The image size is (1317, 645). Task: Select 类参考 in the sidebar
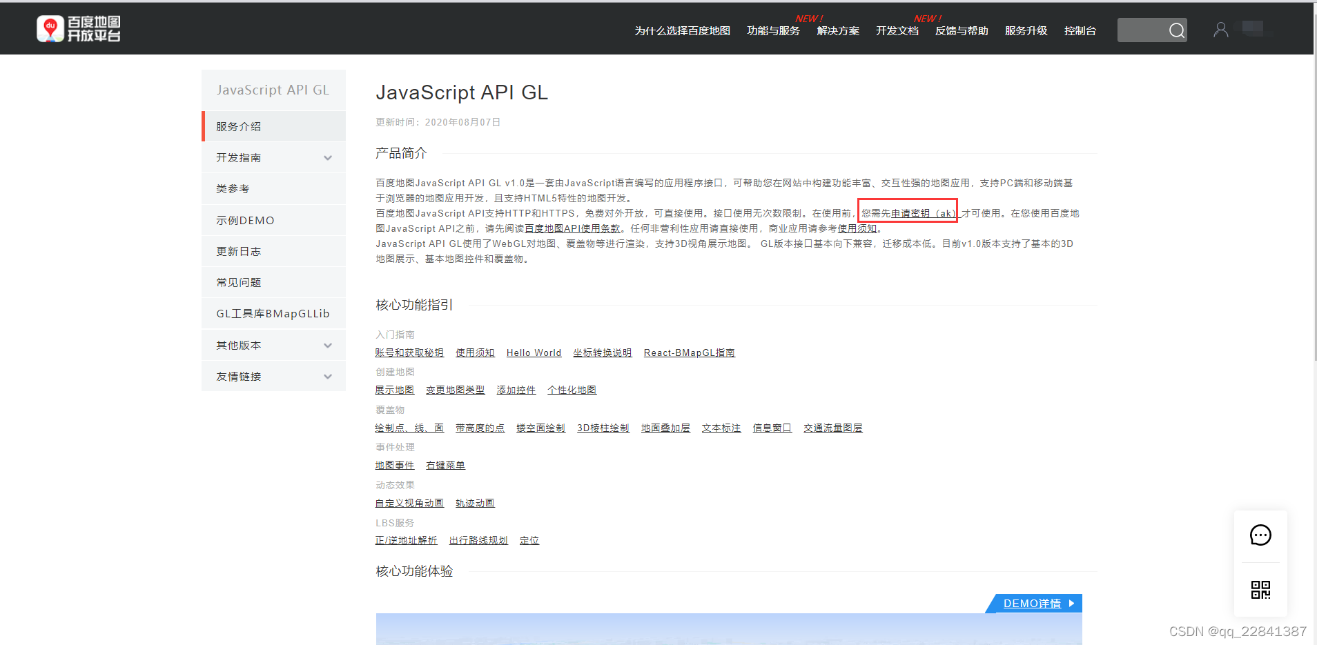(x=273, y=189)
